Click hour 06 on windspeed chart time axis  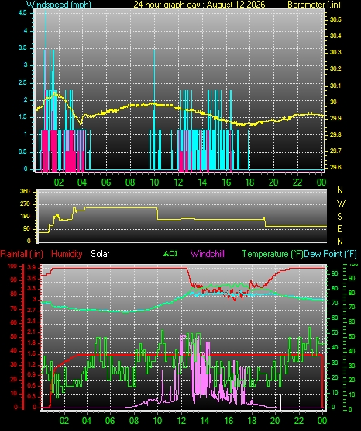point(106,182)
